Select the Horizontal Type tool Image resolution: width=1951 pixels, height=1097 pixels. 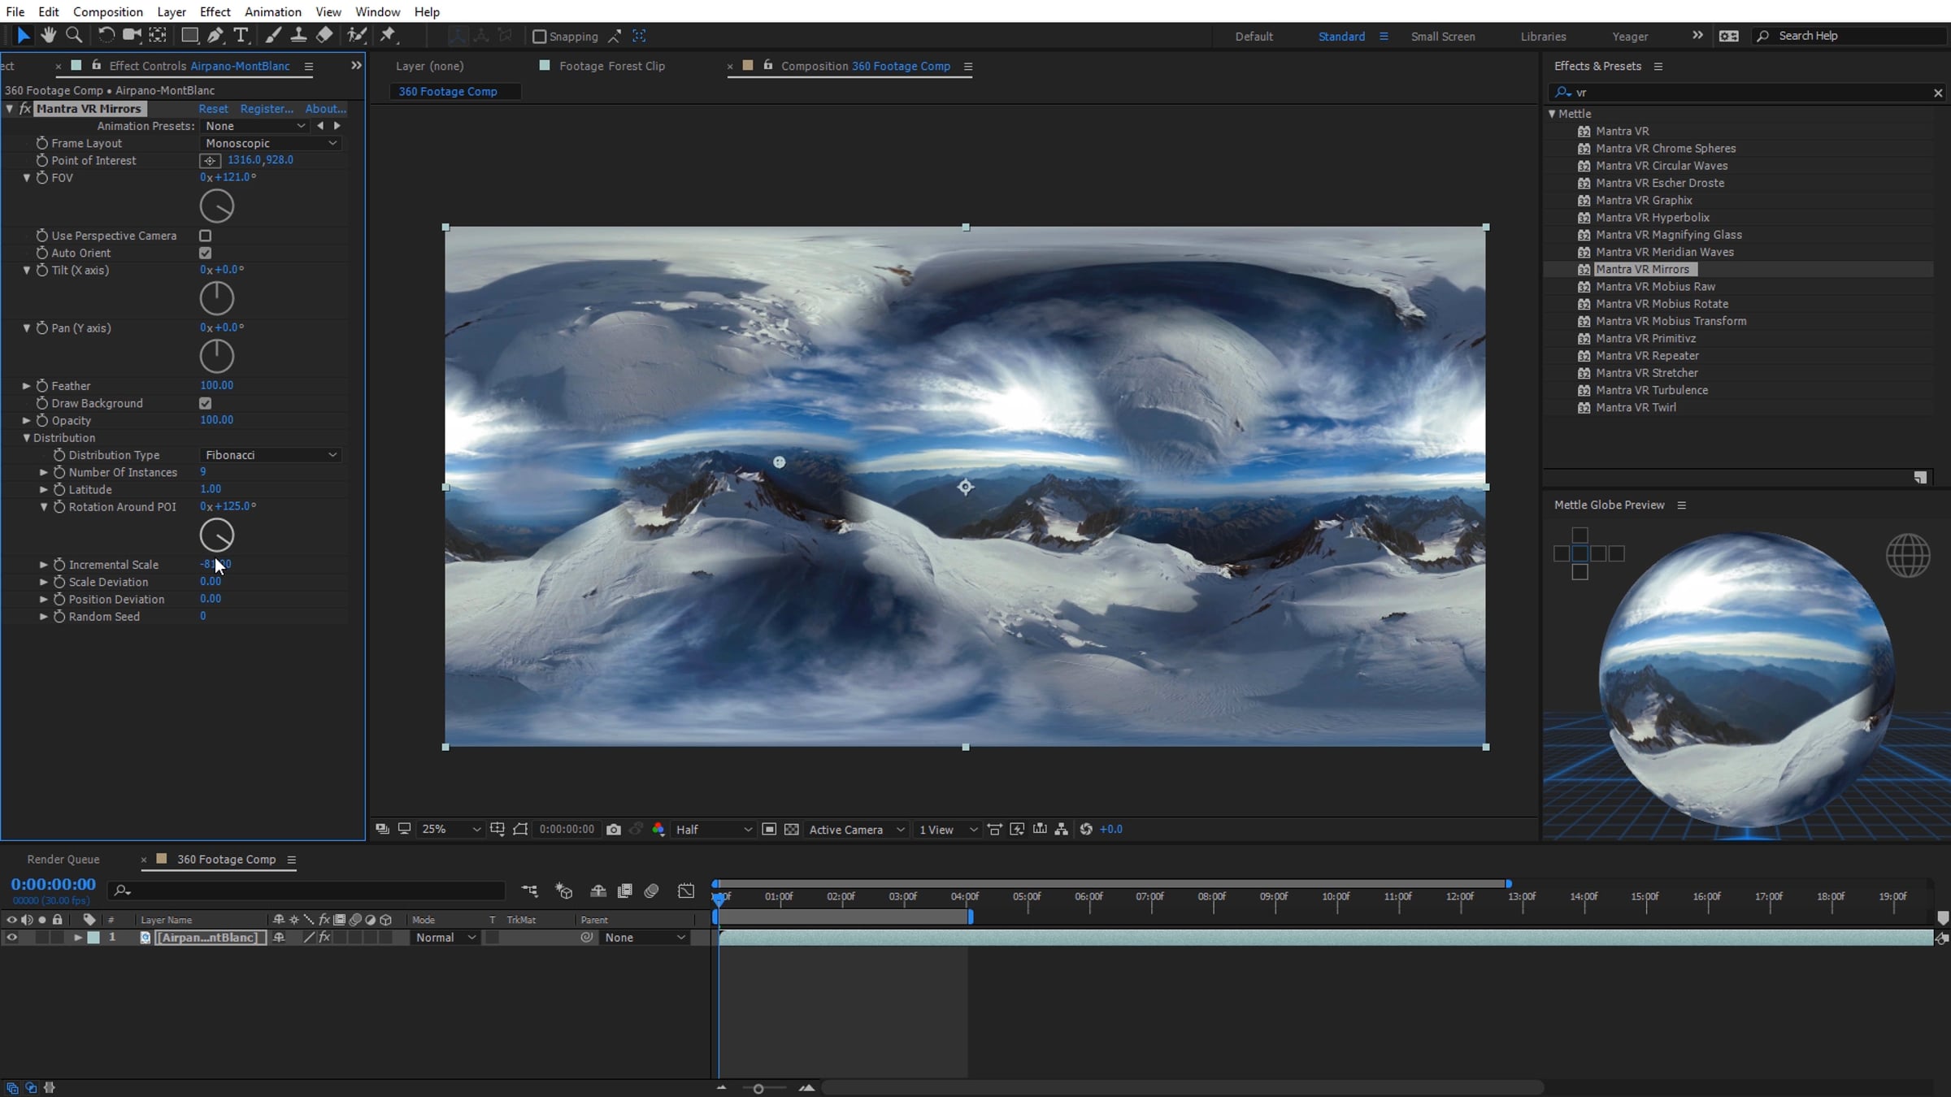(x=241, y=35)
